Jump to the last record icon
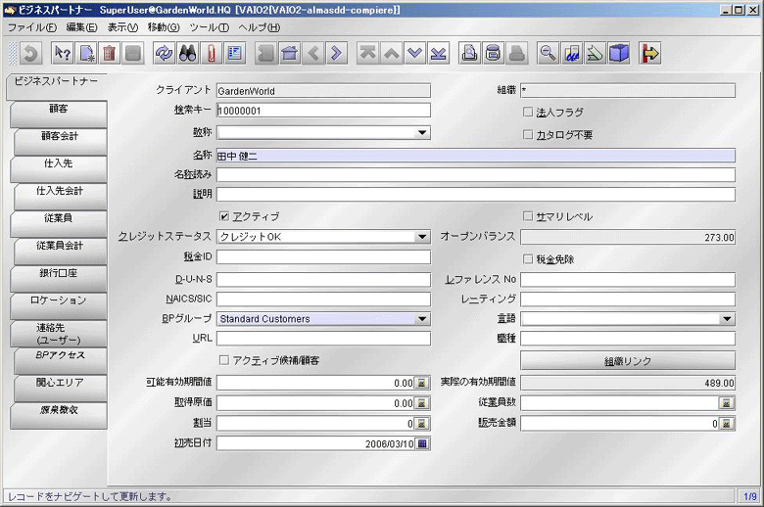The width and height of the screenshot is (764, 507). pyautogui.click(x=438, y=53)
